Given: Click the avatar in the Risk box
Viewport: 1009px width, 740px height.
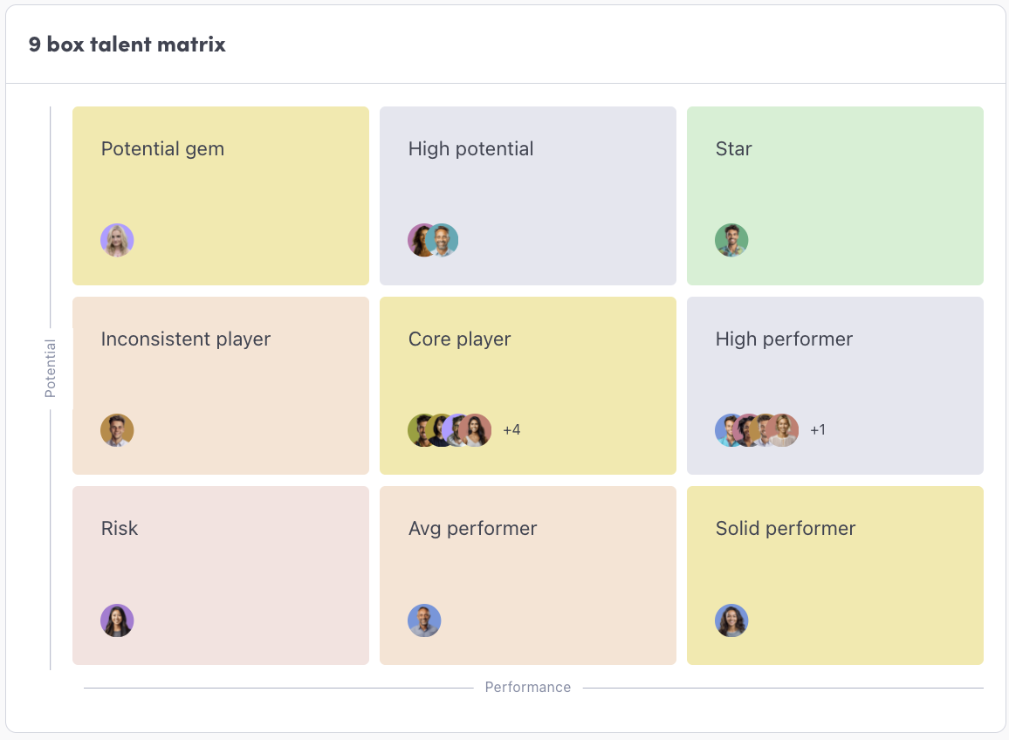Looking at the screenshot, I should pos(117,620).
